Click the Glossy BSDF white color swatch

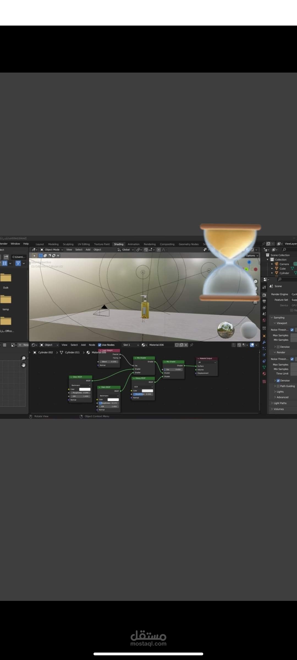pos(147,391)
